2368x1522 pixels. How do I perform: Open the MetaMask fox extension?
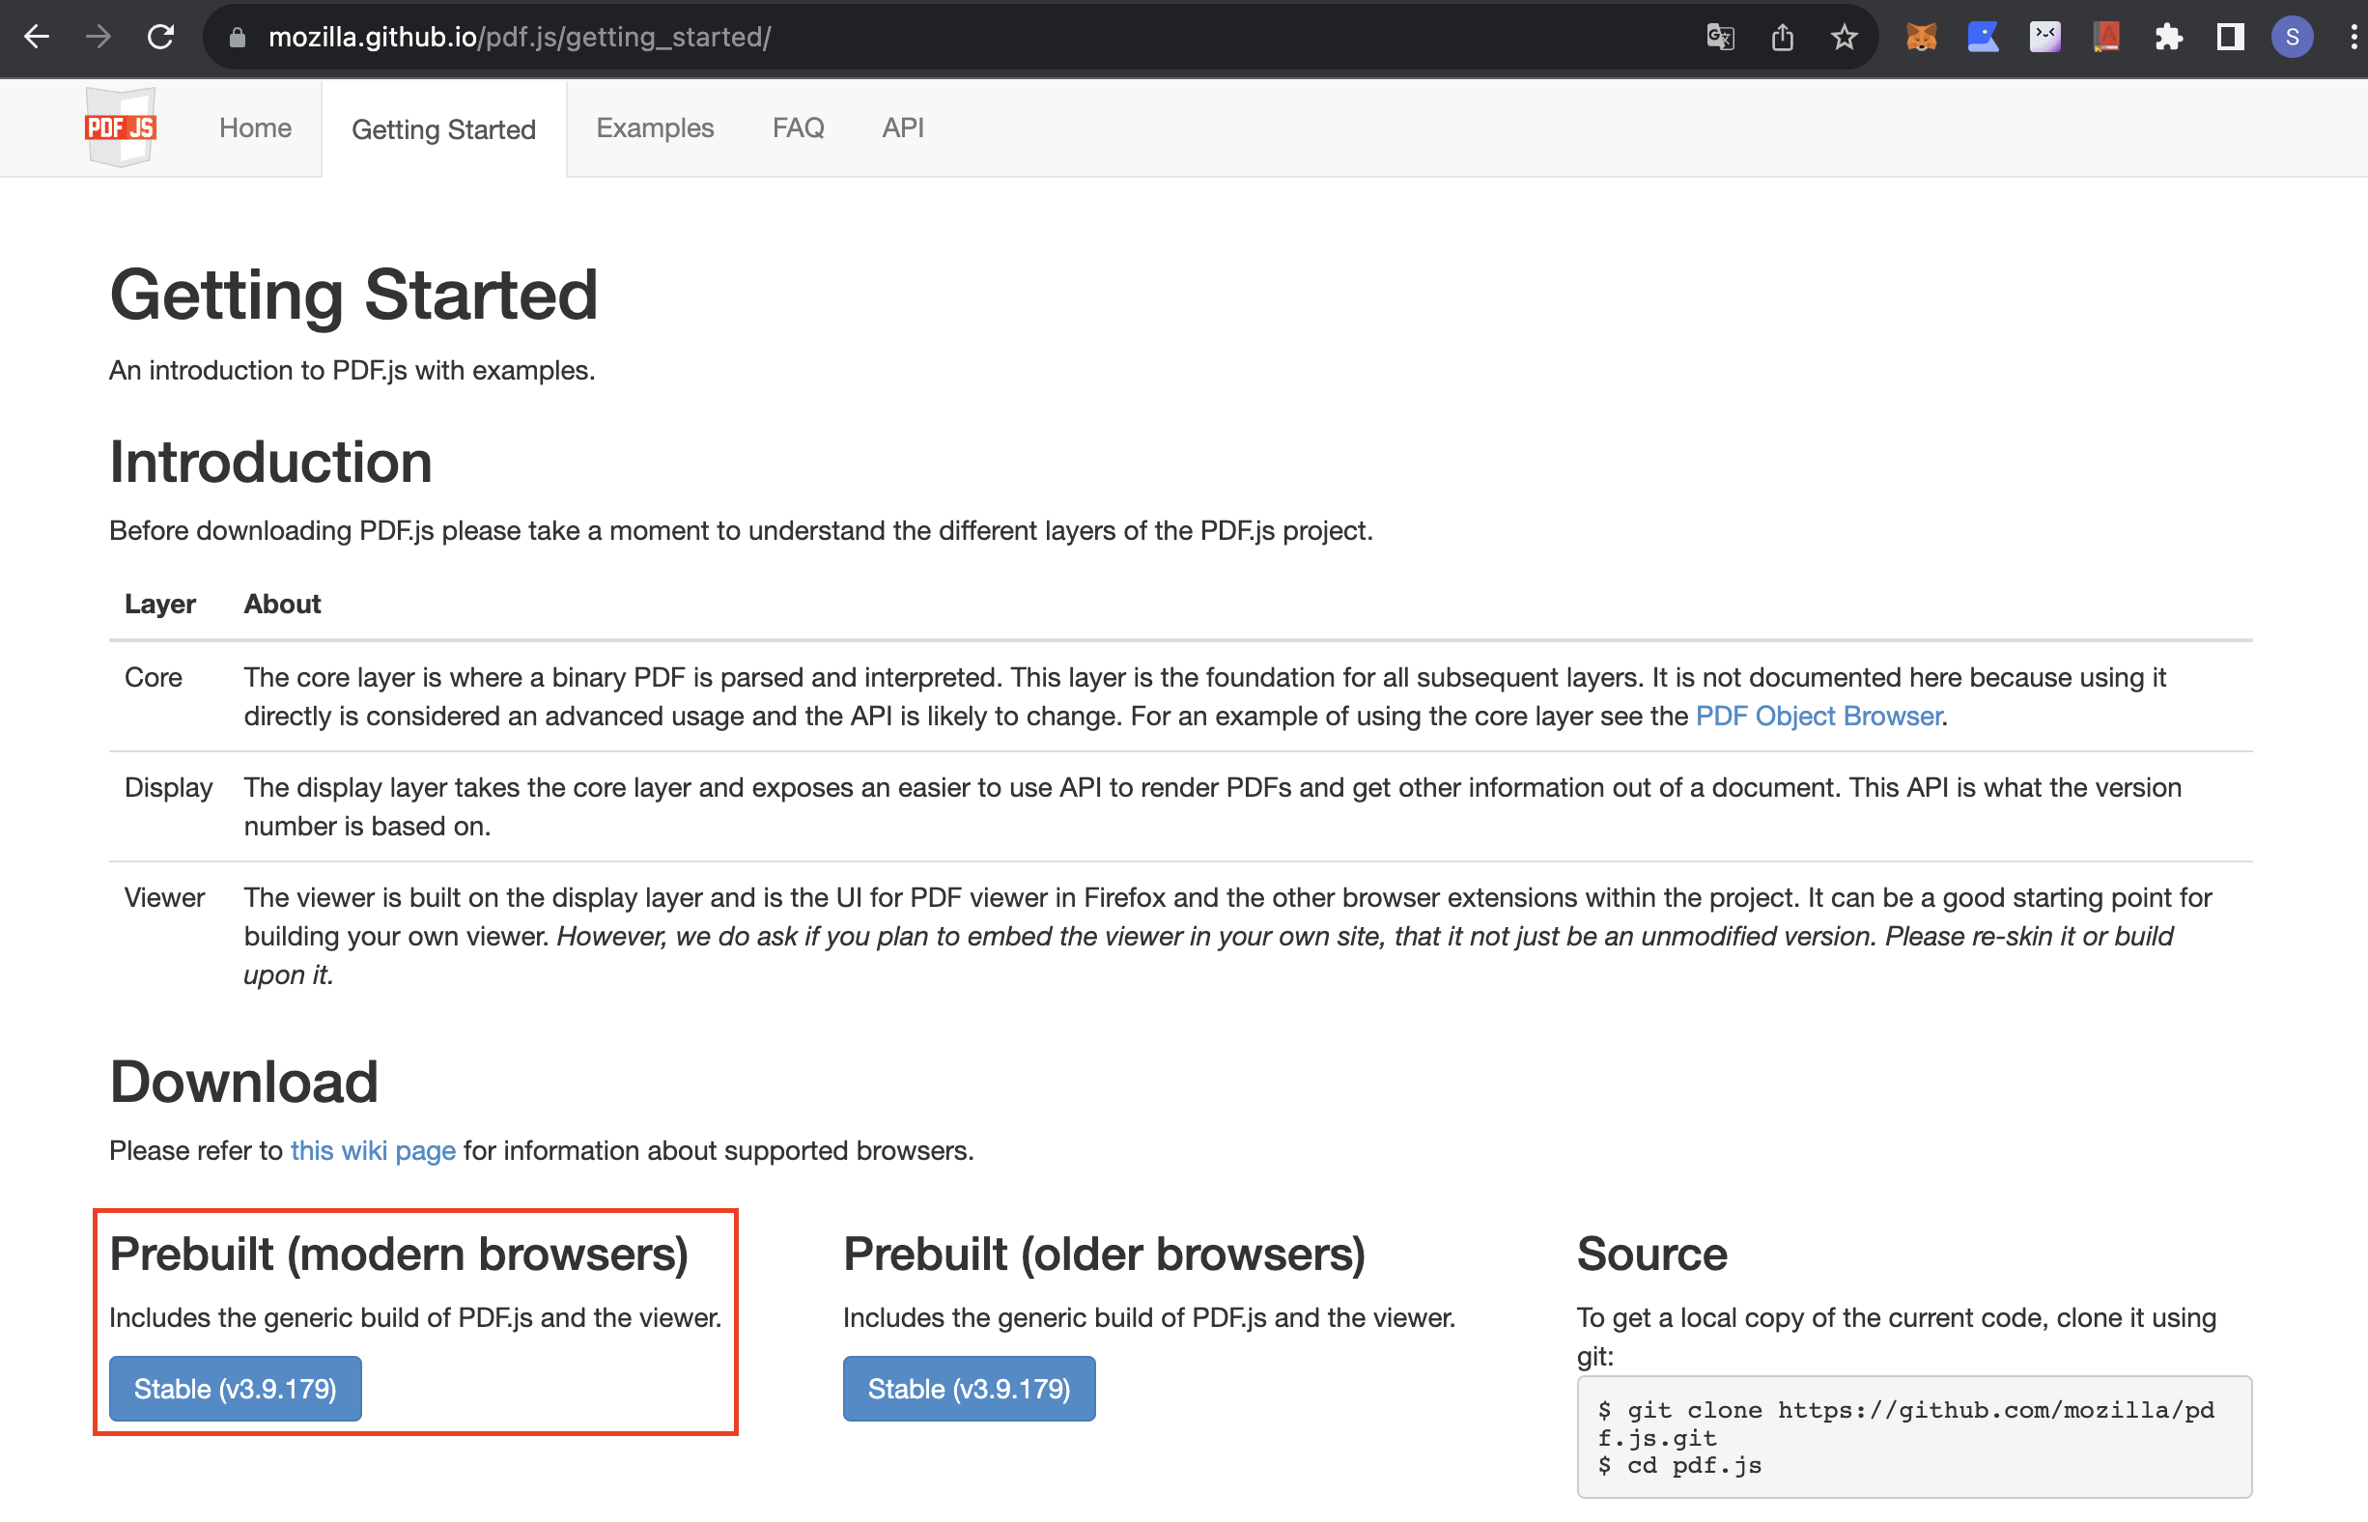point(1920,38)
